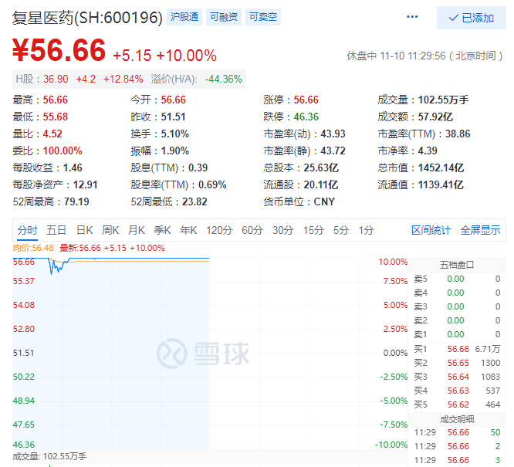Select the 15分 chart tab
Viewport: 514px width, 467px height.
313,230
